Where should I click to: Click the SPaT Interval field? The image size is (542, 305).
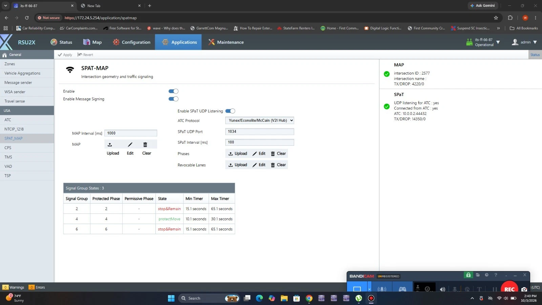coord(259,142)
